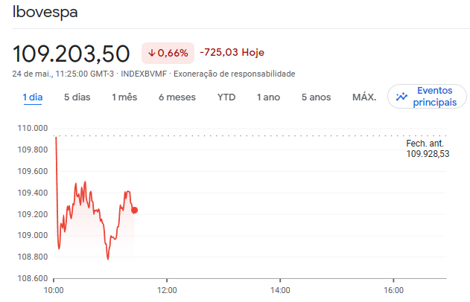Click the Fech. ant. 109.928,53 label

[x=428, y=148]
